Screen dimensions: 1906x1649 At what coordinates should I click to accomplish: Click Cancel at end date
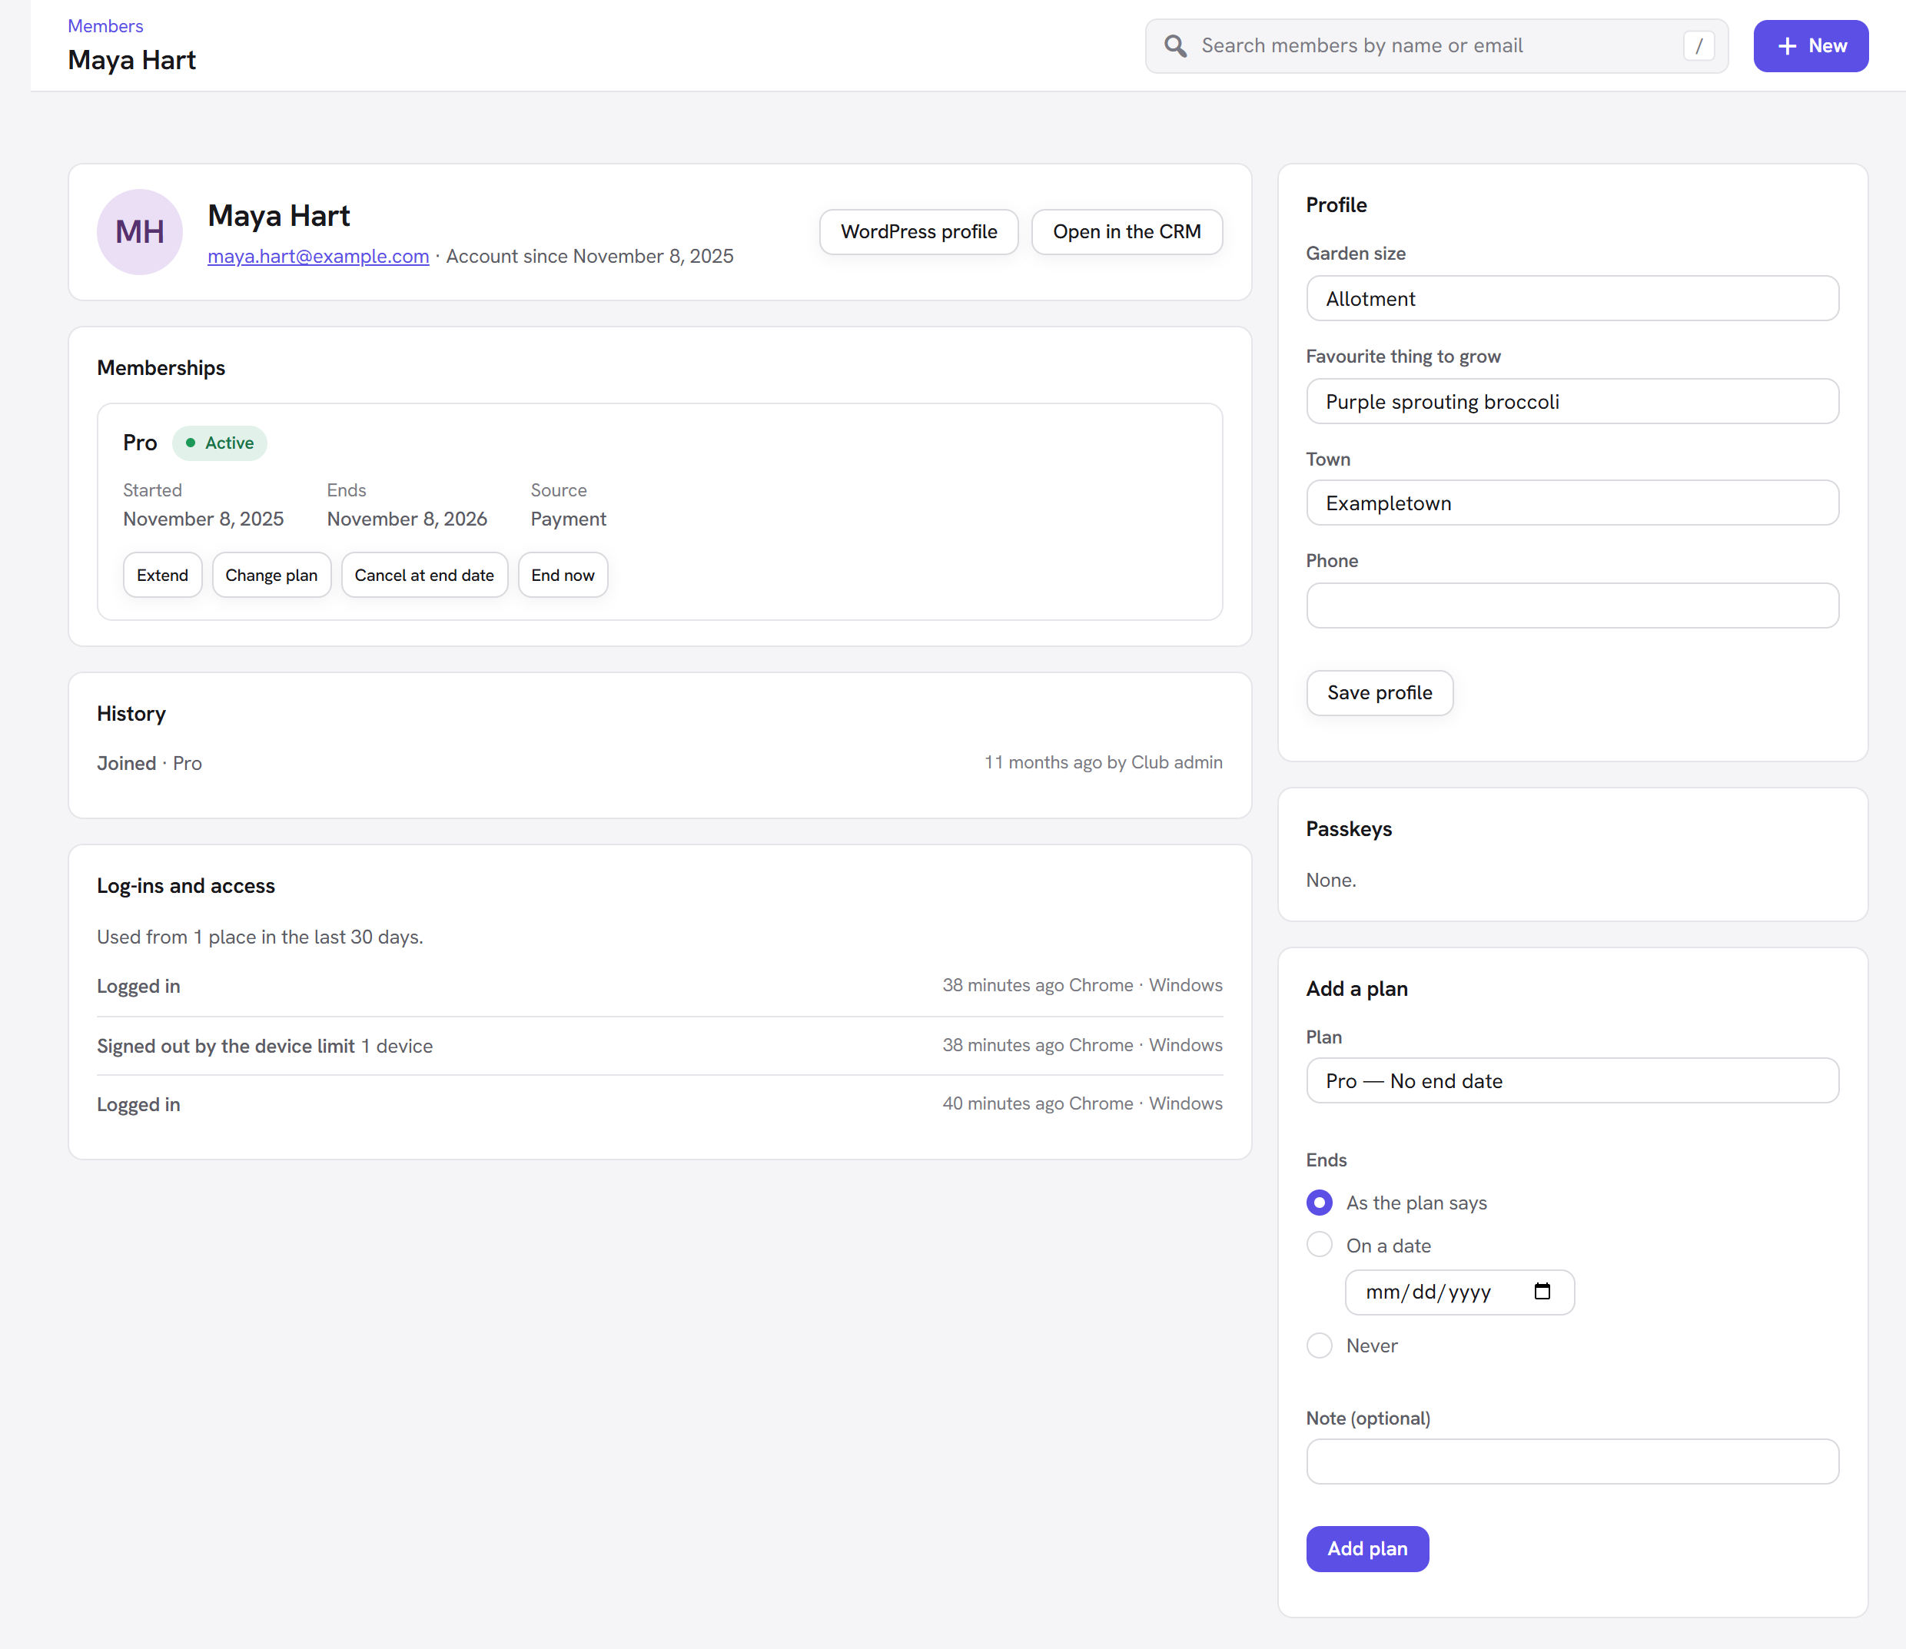(x=424, y=575)
